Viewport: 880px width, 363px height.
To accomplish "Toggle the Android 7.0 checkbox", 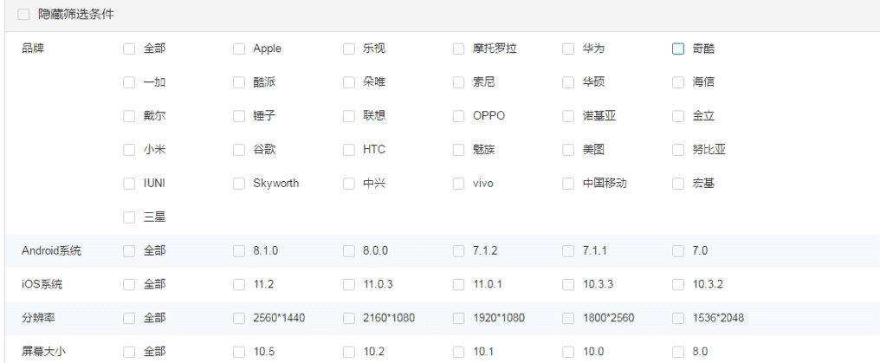I will coord(678,250).
